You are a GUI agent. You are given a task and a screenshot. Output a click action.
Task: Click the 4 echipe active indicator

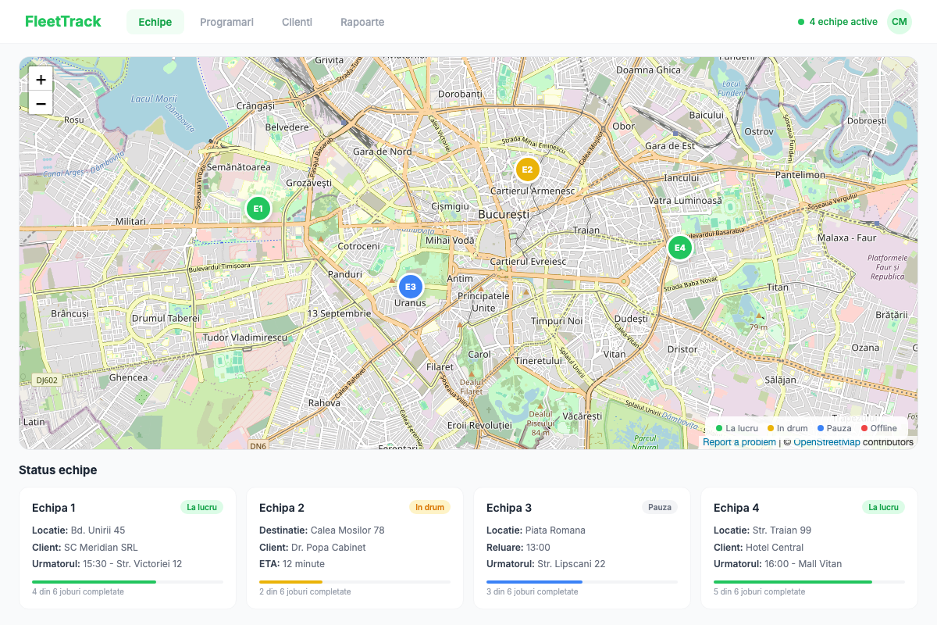(838, 22)
